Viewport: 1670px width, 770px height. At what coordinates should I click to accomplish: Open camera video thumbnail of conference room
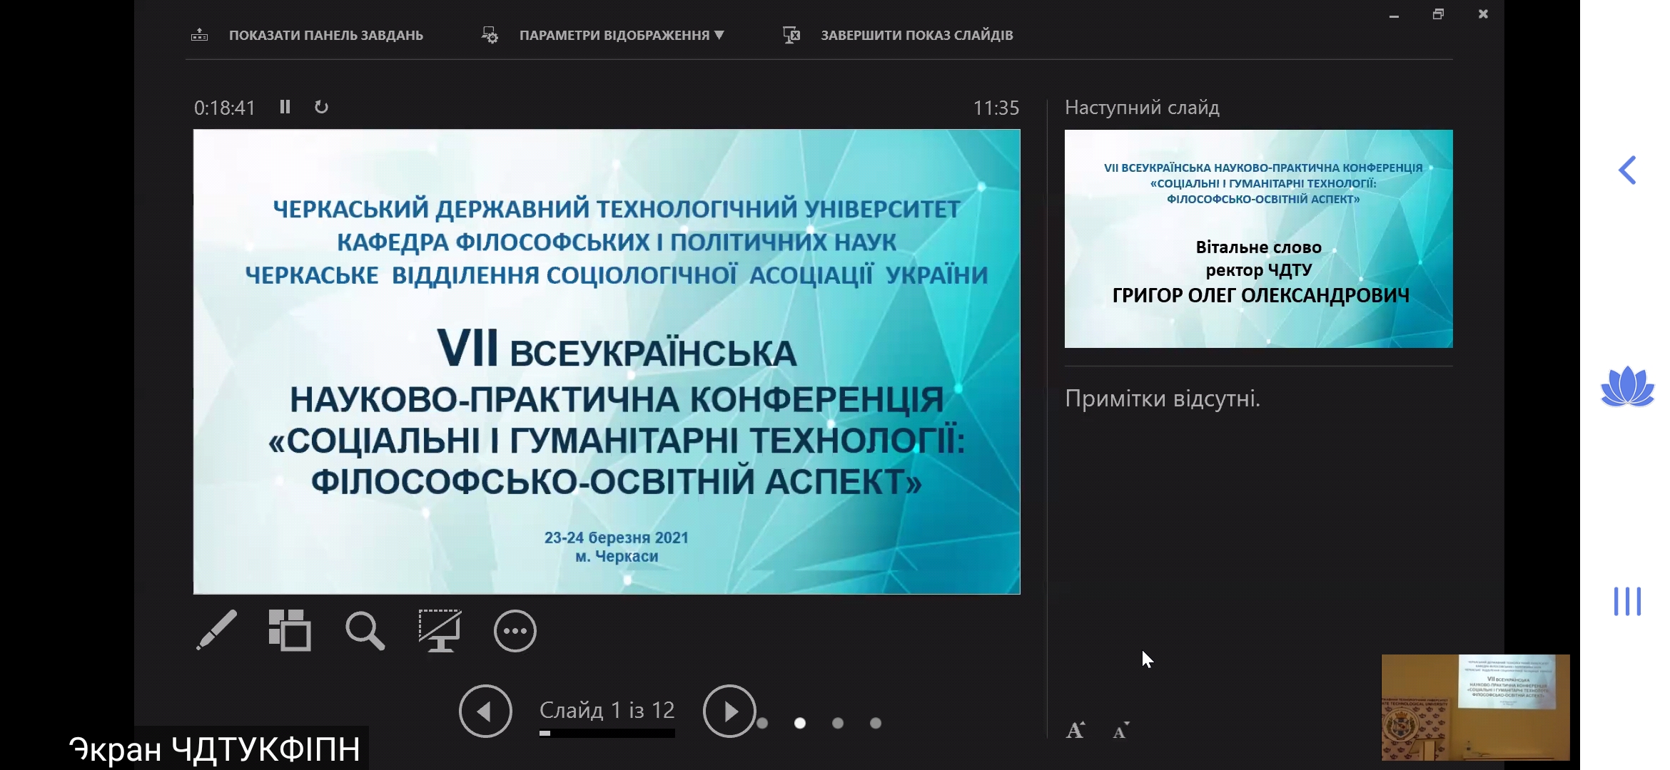tap(1475, 707)
